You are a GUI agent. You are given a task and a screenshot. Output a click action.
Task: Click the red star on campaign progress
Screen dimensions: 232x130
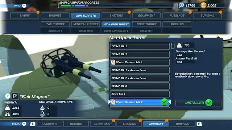[x=87, y=6]
